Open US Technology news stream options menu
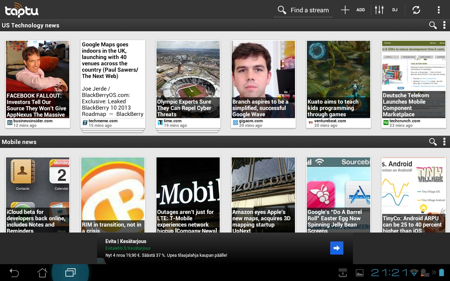 click(444, 25)
